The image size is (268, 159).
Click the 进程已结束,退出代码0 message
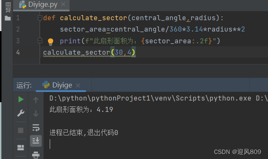[84, 132]
